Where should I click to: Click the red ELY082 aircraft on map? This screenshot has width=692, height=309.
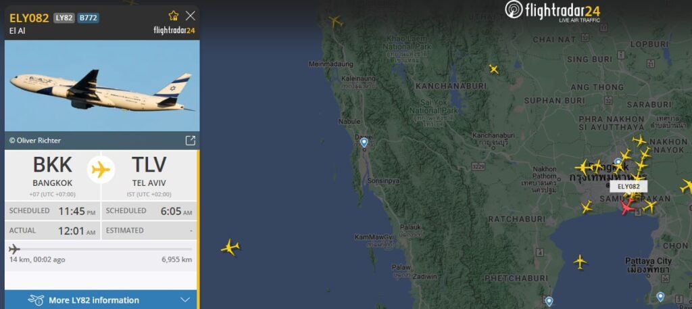tap(626, 206)
